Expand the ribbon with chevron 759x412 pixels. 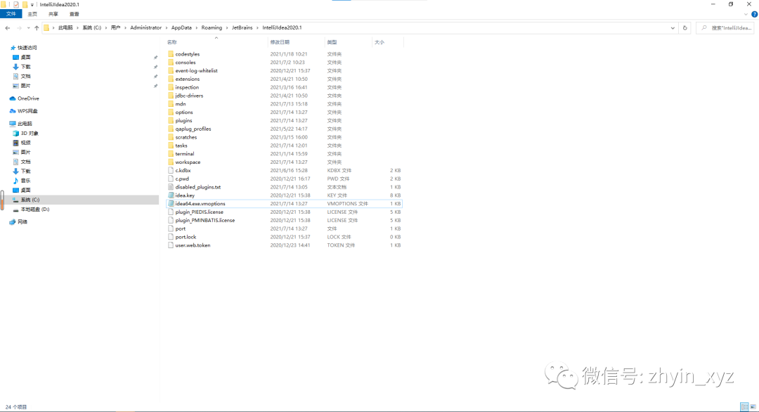(x=746, y=14)
